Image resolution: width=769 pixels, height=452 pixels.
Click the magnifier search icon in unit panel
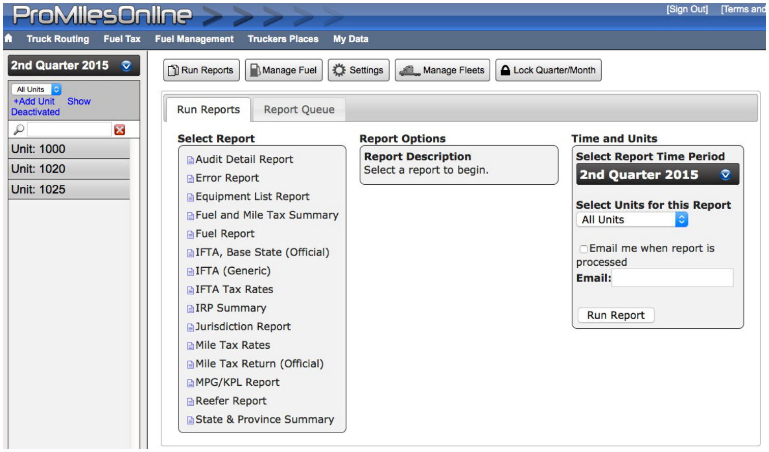pos(19,130)
